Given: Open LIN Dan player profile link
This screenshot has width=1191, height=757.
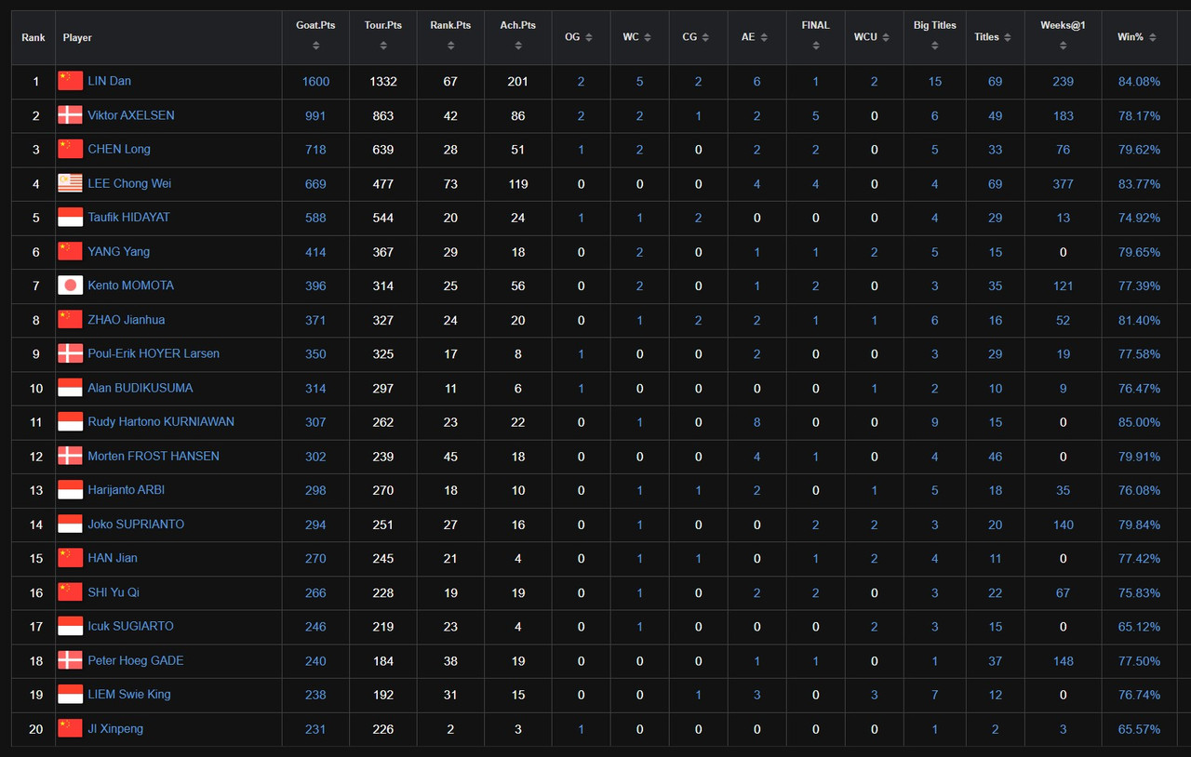Looking at the screenshot, I should pyautogui.click(x=109, y=81).
